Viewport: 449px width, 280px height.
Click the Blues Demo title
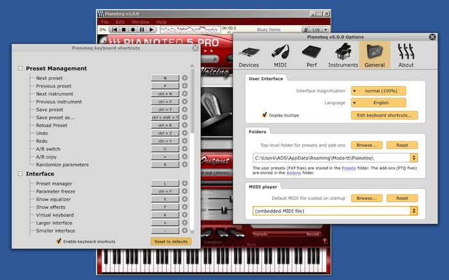[269, 30]
